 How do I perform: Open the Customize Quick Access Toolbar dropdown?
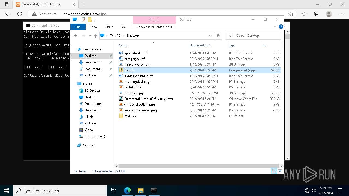click(x=95, y=20)
